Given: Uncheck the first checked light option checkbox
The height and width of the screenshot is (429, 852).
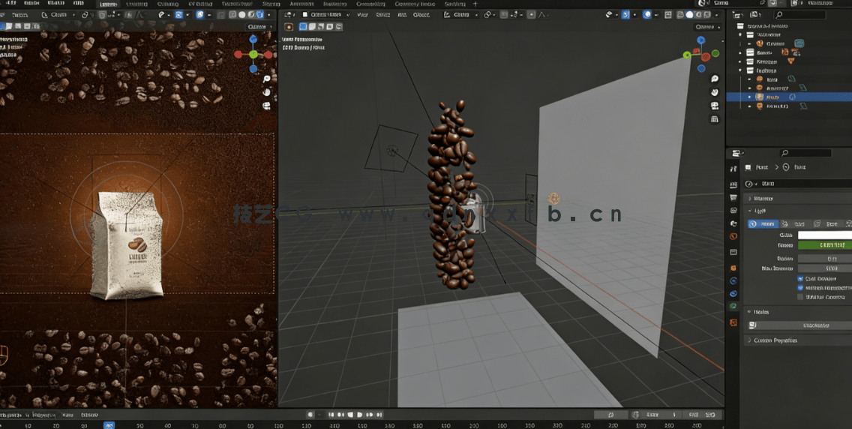Looking at the screenshot, I should click(x=800, y=278).
